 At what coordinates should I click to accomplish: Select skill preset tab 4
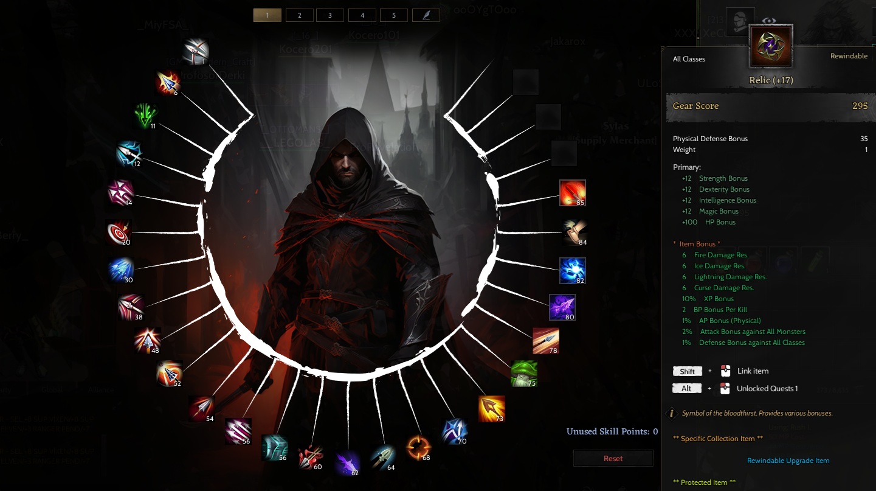point(362,15)
